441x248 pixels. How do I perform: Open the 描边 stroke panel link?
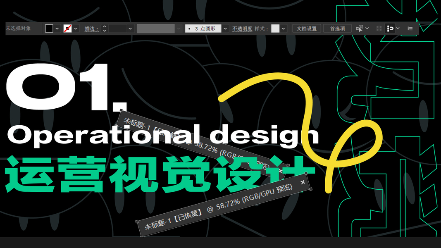pos(91,29)
